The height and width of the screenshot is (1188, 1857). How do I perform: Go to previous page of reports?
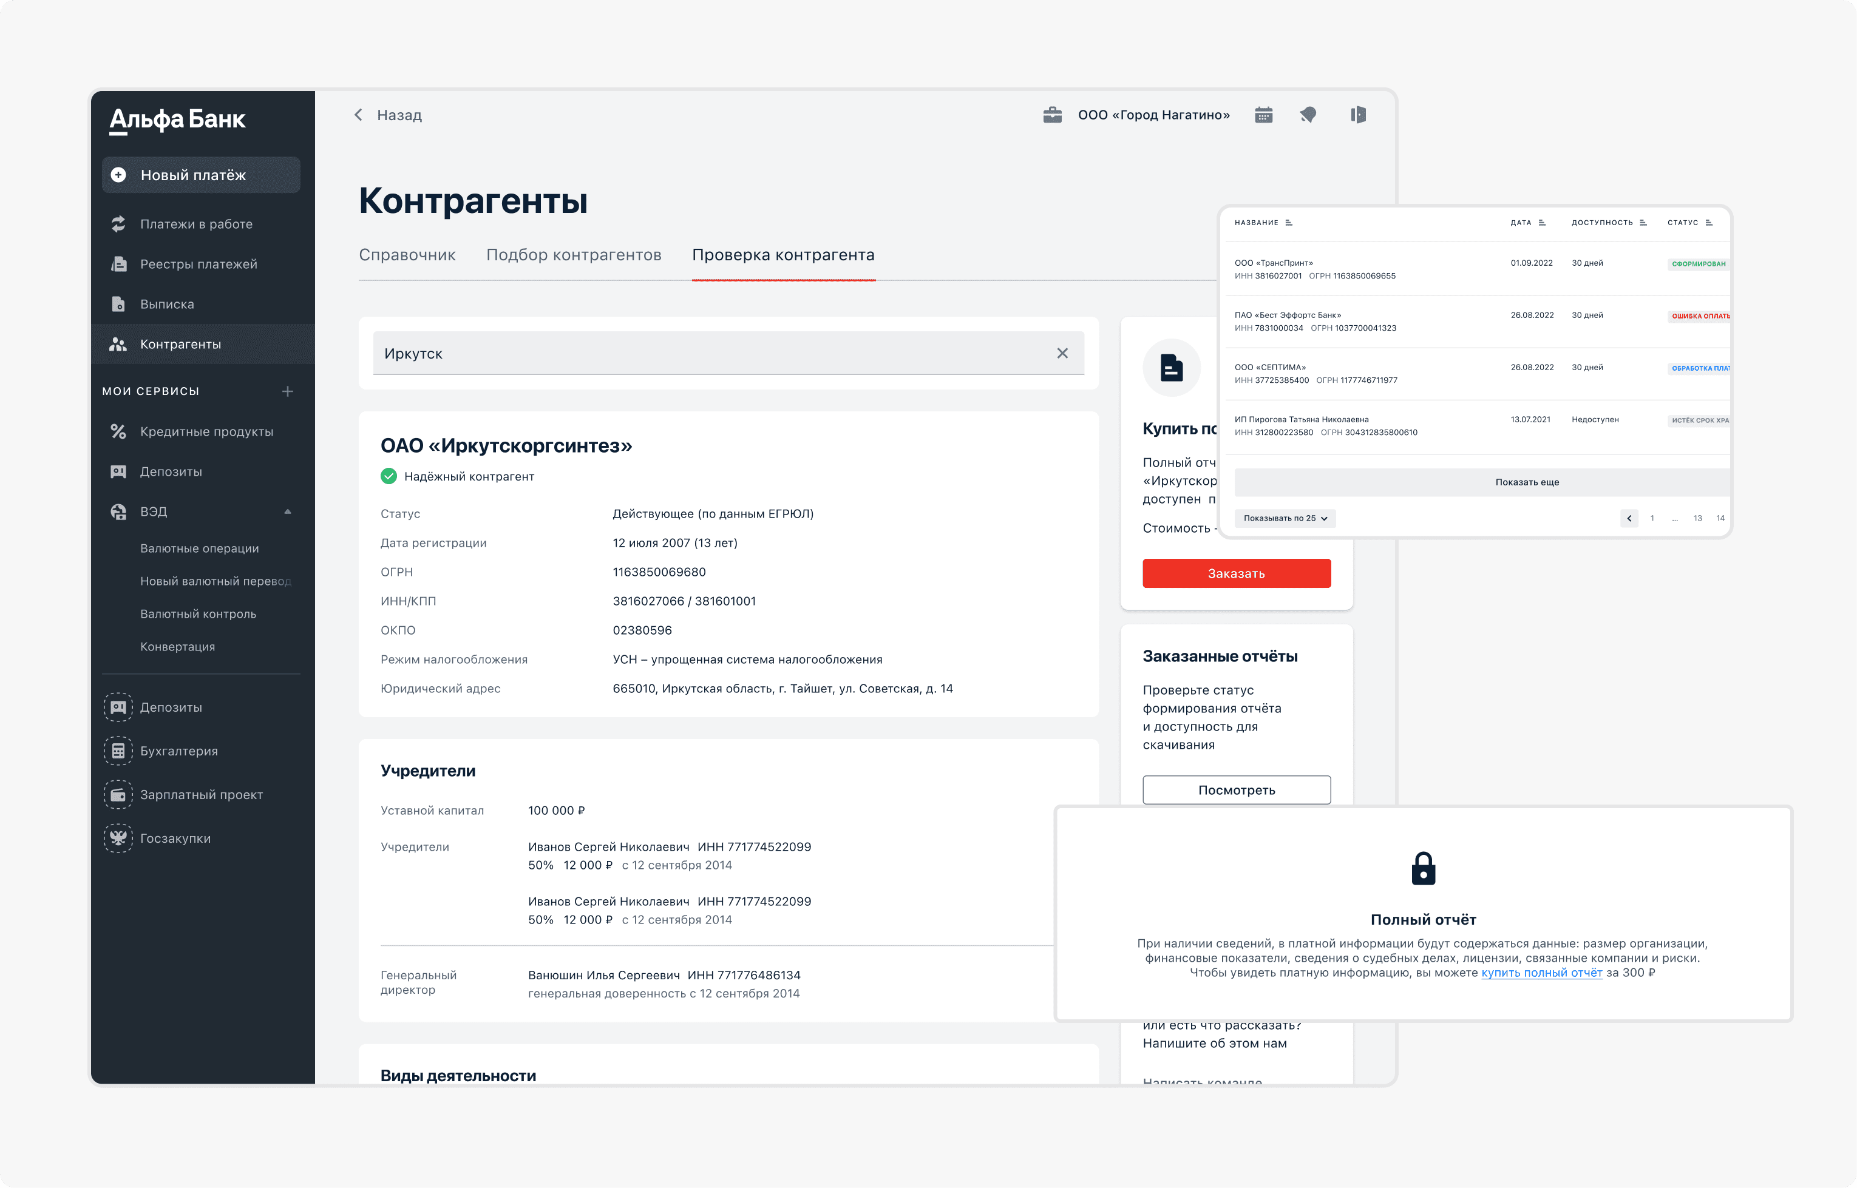(1629, 518)
